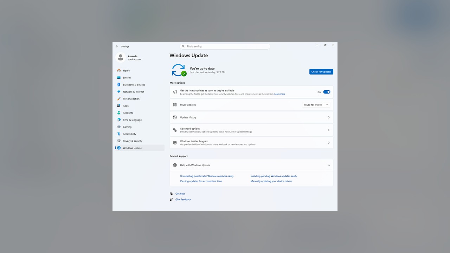
Task: Open the Pause for 1 week dropdown
Action: [316, 105]
